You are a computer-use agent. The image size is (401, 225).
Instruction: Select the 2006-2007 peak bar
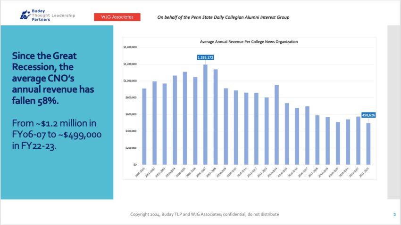tap(205, 114)
